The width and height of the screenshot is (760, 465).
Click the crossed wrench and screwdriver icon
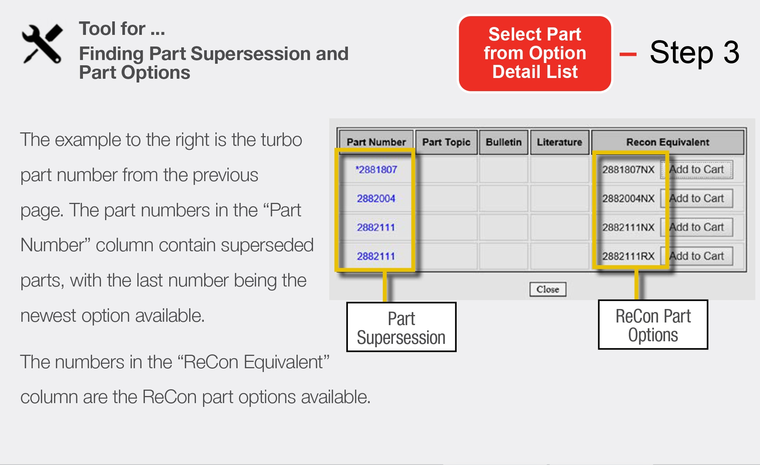tap(42, 44)
